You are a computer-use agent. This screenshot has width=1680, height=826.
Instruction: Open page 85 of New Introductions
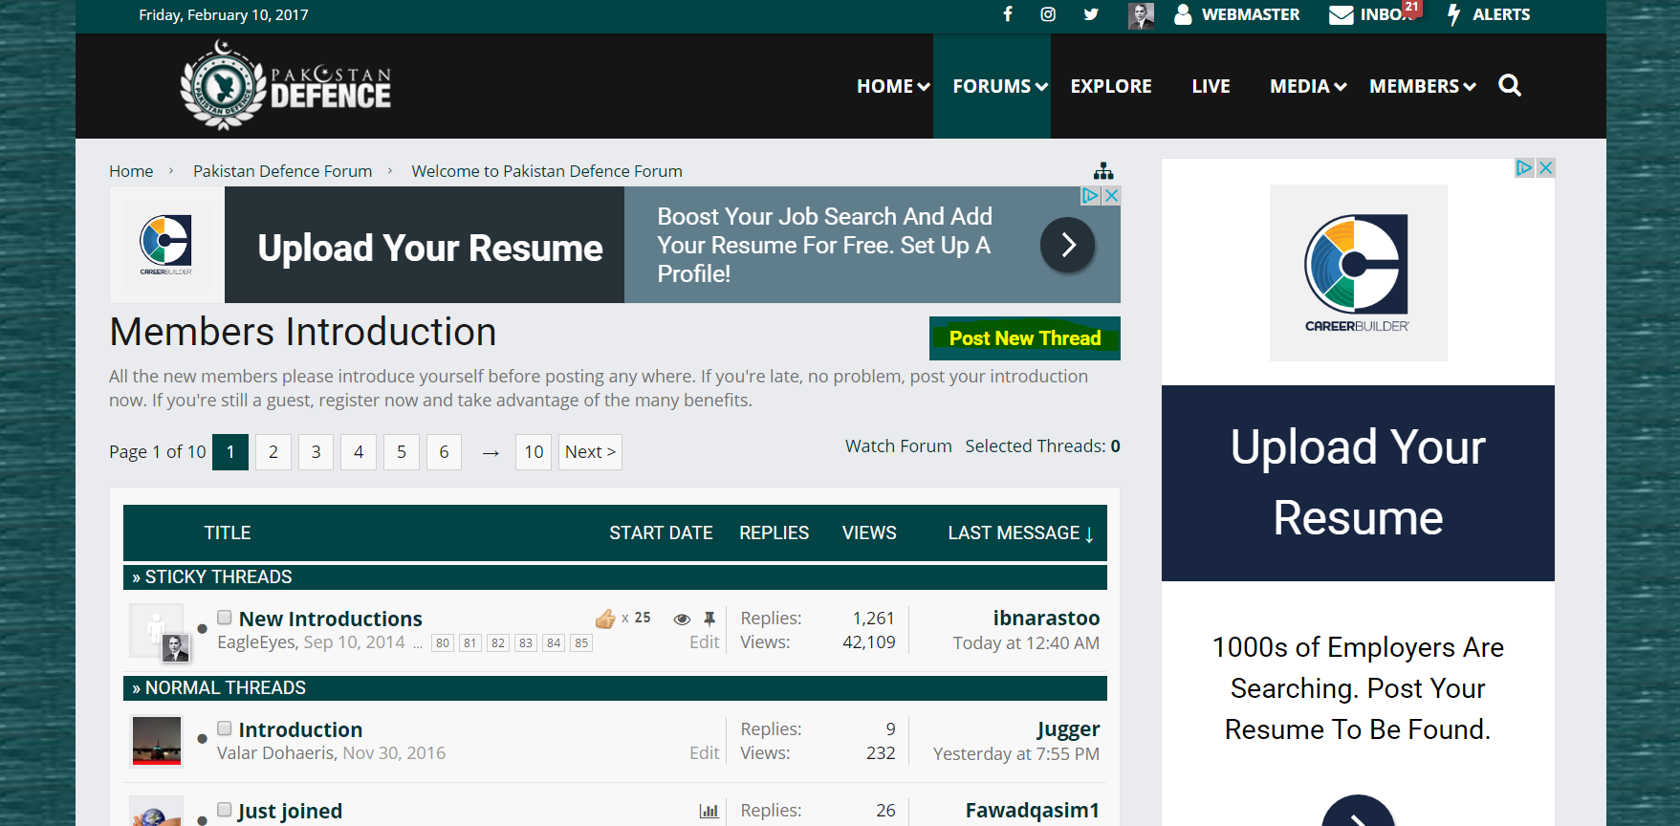[x=581, y=643]
